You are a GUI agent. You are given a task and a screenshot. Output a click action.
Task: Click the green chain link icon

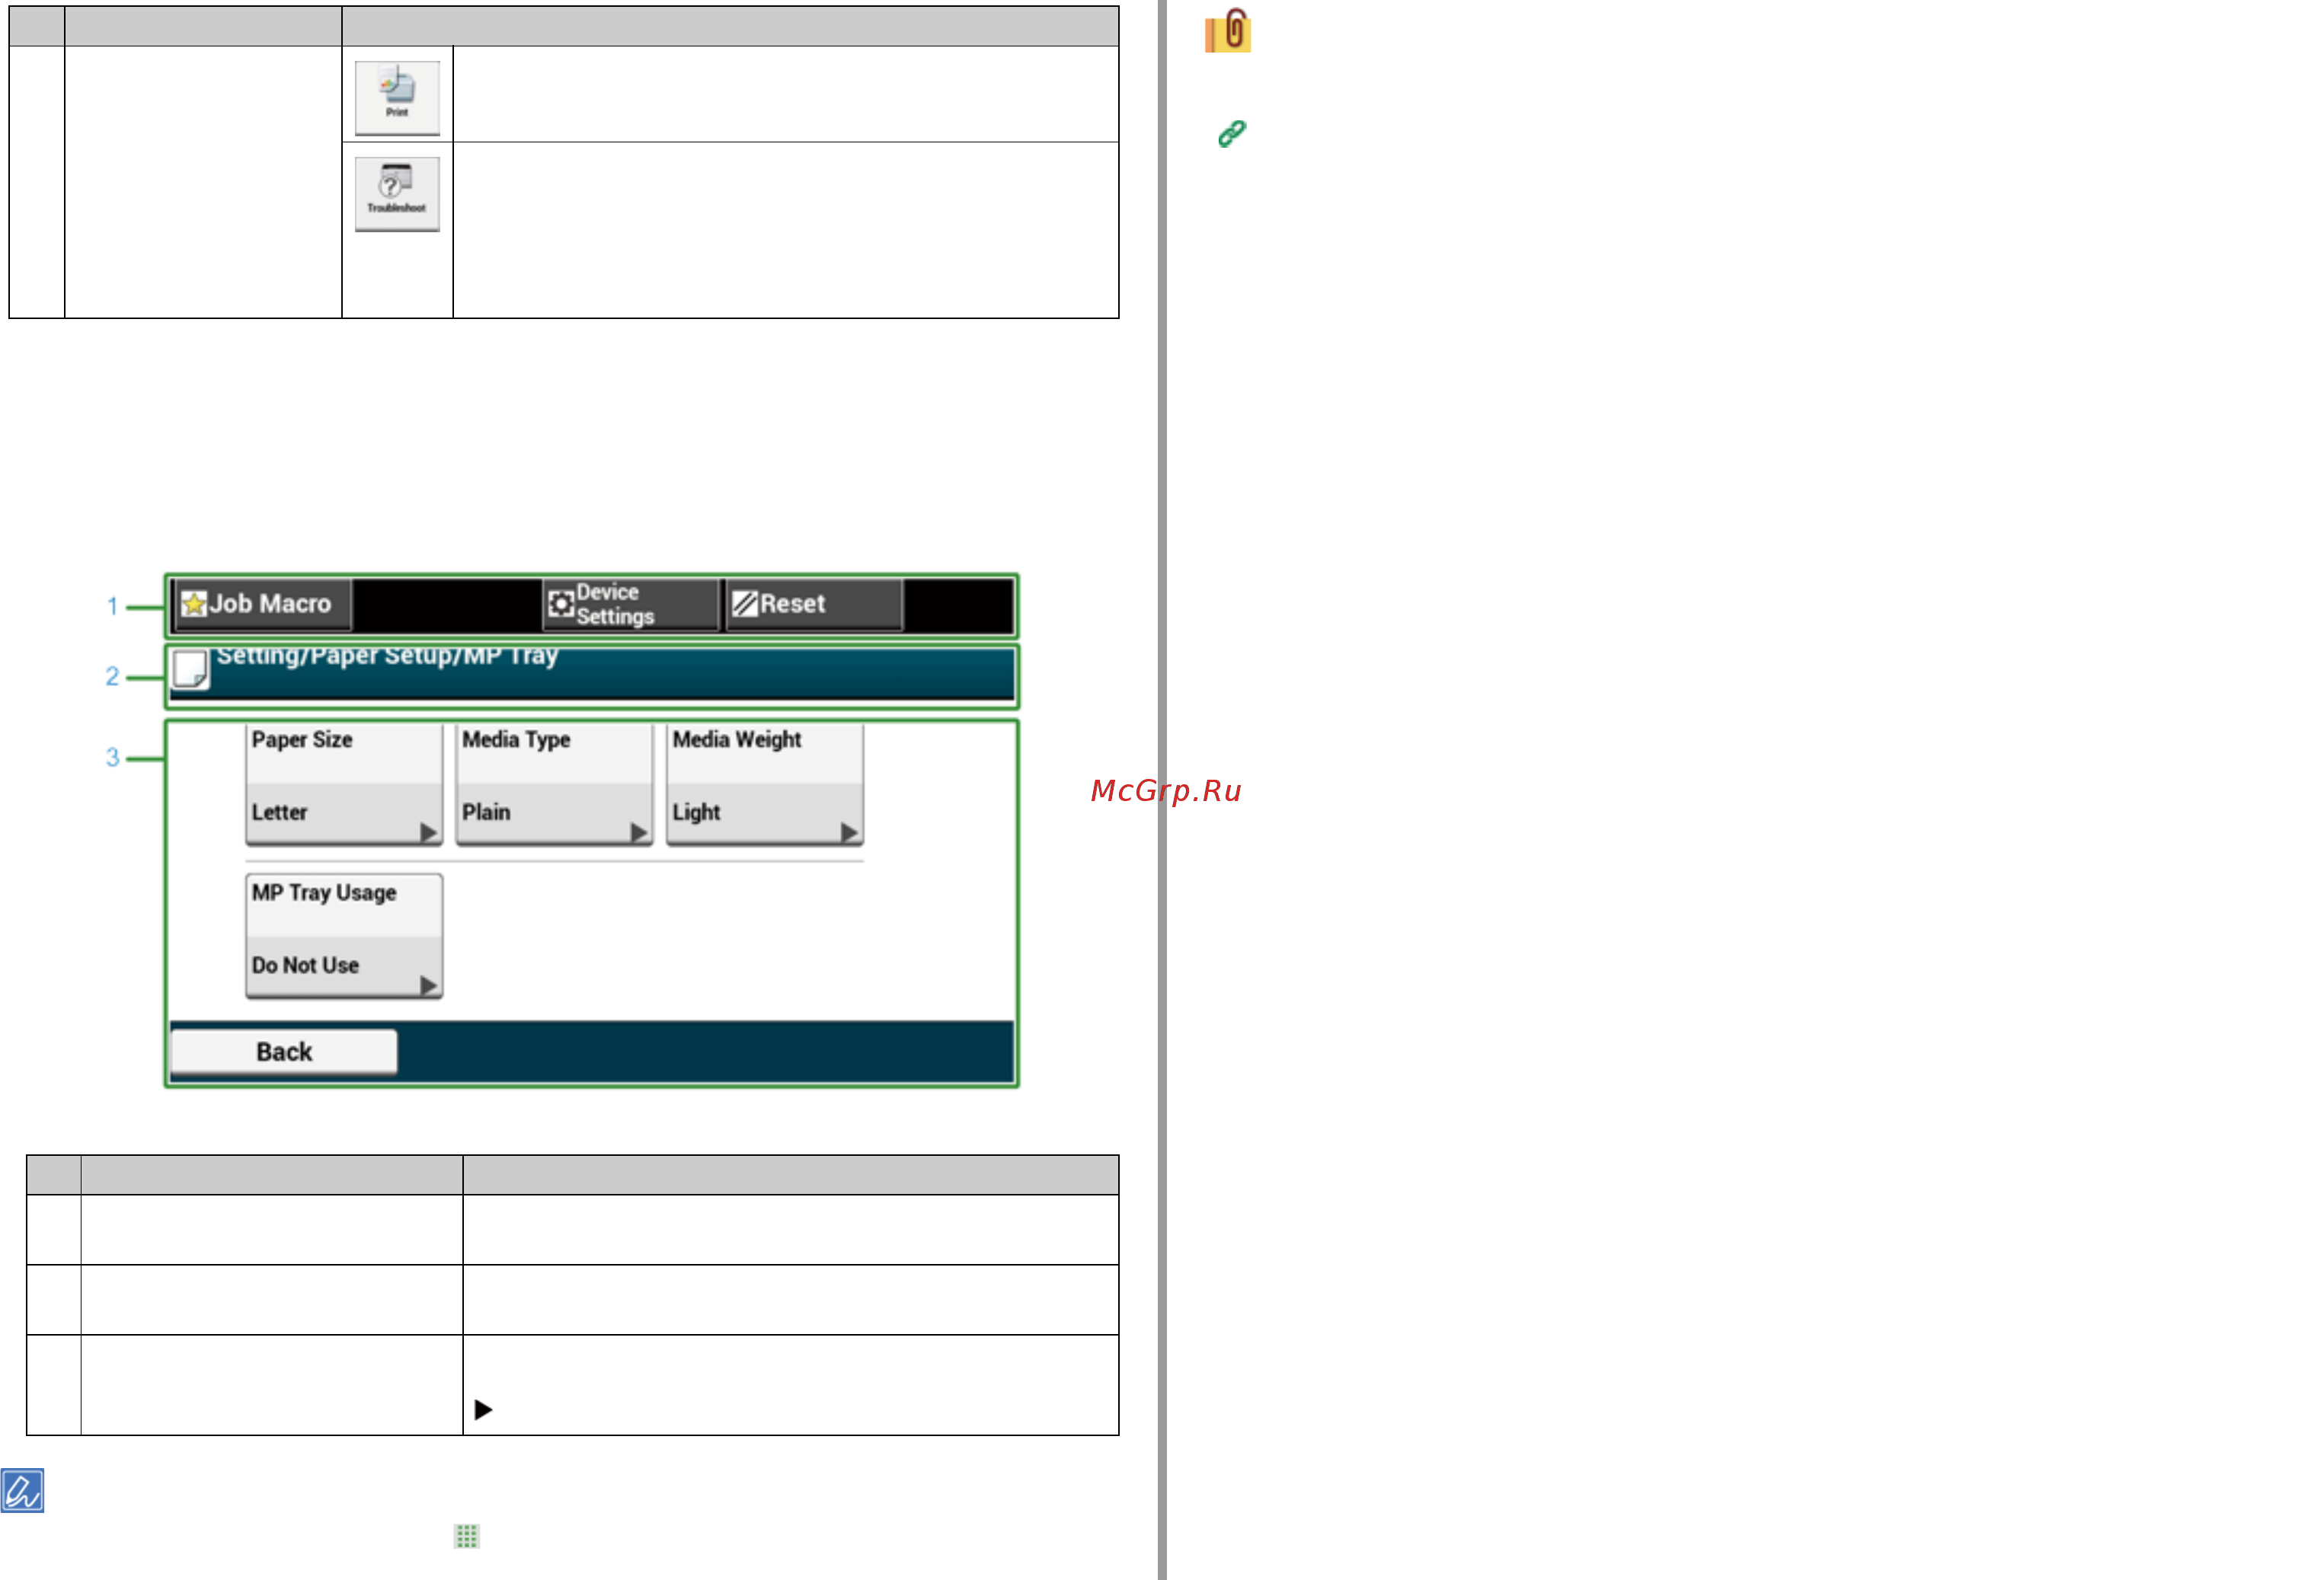coord(1232,133)
